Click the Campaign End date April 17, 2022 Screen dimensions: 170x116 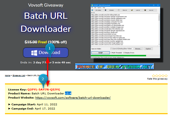click(45, 108)
